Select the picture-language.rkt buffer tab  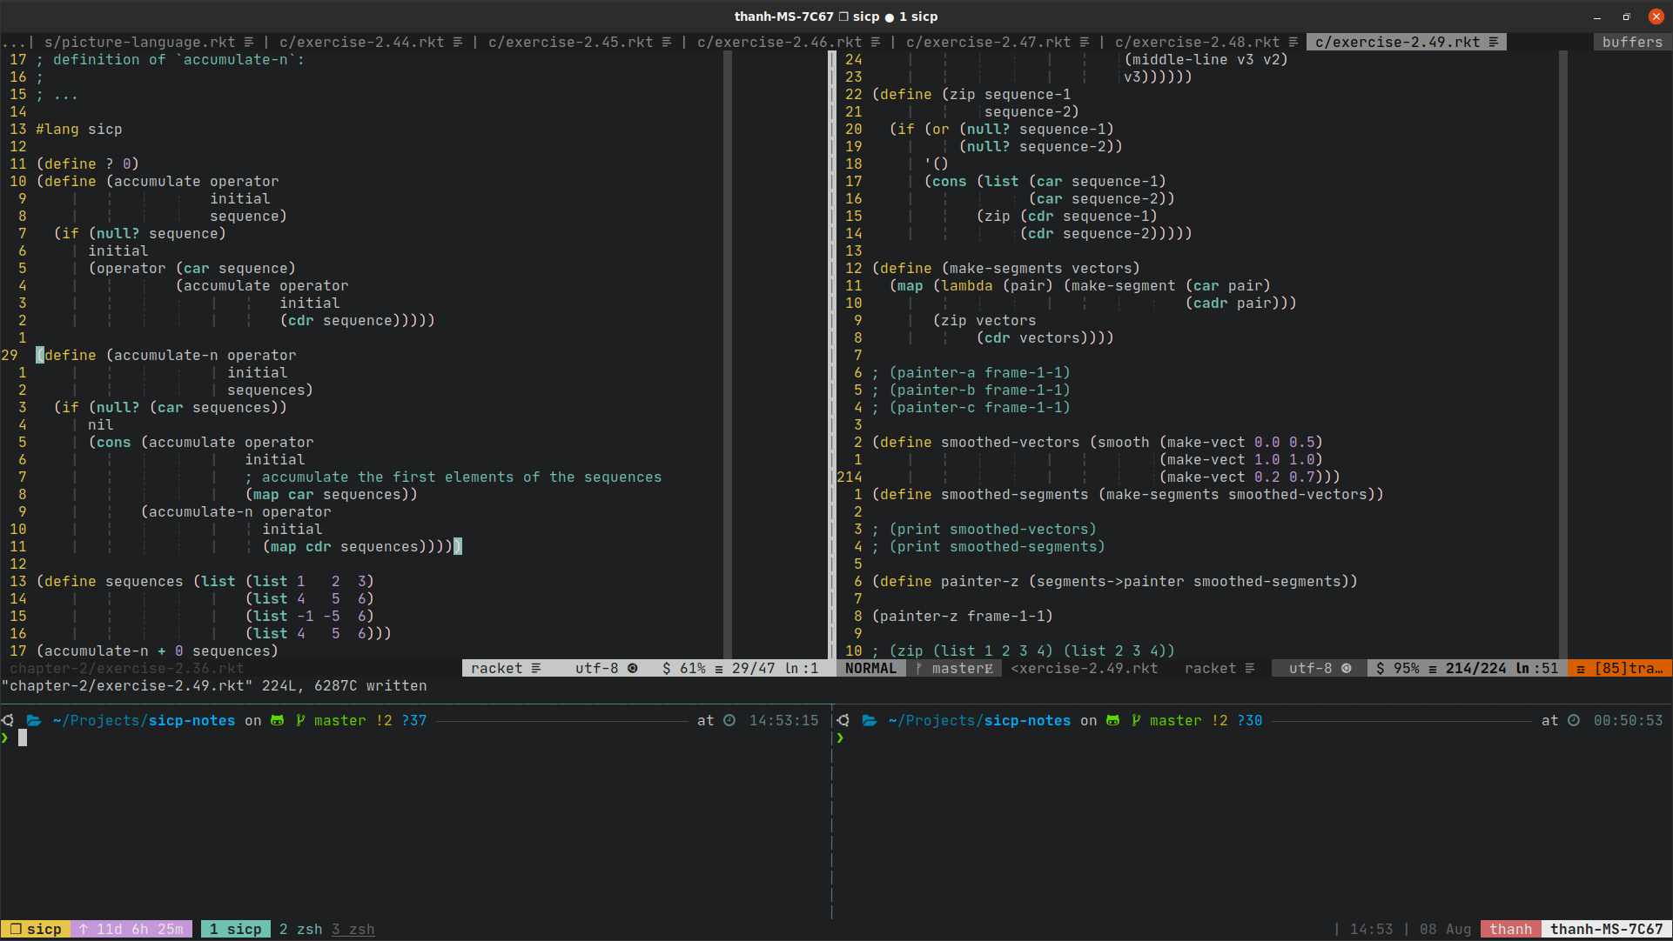pyautogui.click(x=139, y=42)
